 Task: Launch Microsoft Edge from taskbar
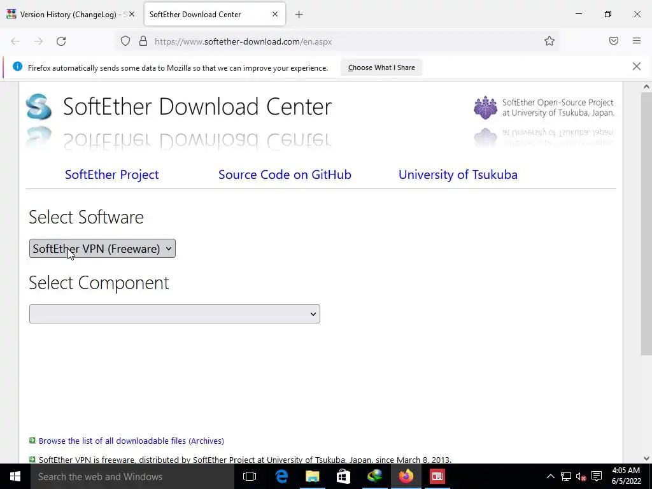point(281,476)
